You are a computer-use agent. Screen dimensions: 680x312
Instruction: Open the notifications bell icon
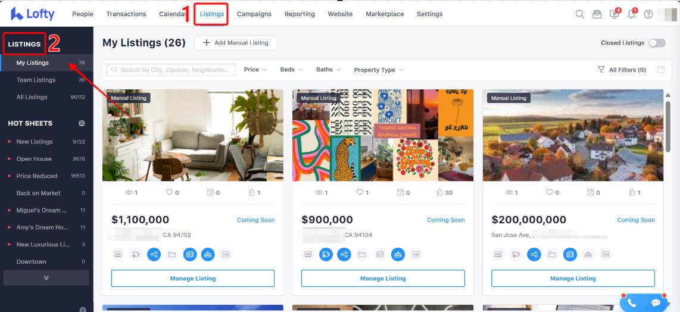pyautogui.click(x=631, y=14)
